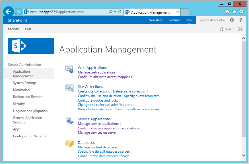The height and width of the screenshot is (164, 249).
Task: Click the search magnifier in address bar
Action: [x=110, y=12]
